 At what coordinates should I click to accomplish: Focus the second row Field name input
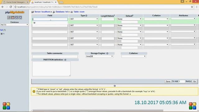click(50, 26)
